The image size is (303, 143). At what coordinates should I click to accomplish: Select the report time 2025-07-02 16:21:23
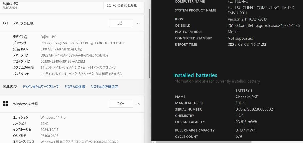click(x=247, y=44)
